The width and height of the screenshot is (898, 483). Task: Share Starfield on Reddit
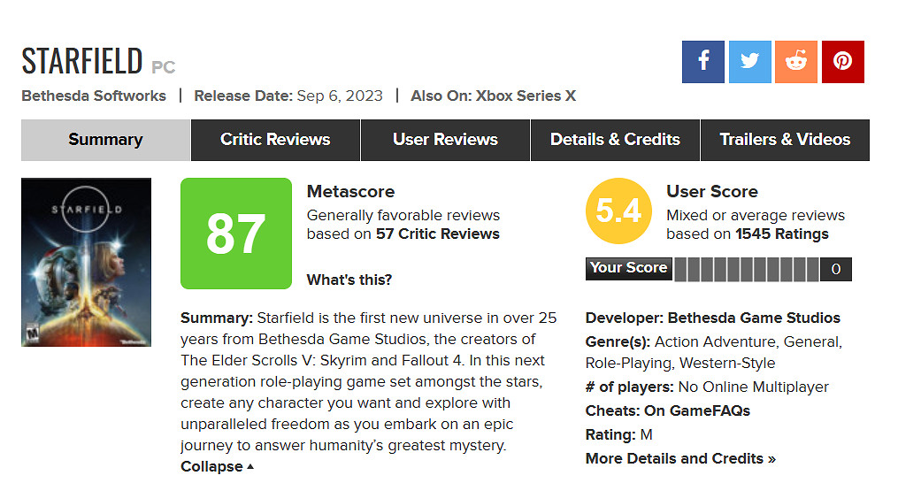[x=796, y=62]
